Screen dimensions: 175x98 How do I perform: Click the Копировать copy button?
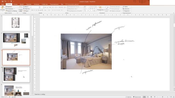10,9
